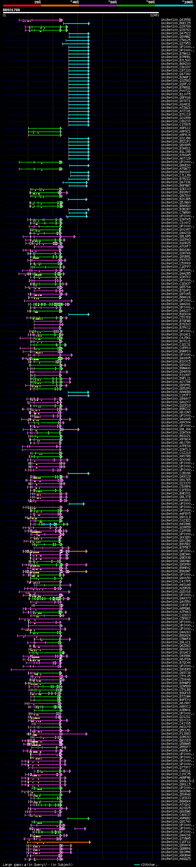Select hit label UniRef100_B1EKX4
The height and width of the screenshot is (867, 196).
176,314
